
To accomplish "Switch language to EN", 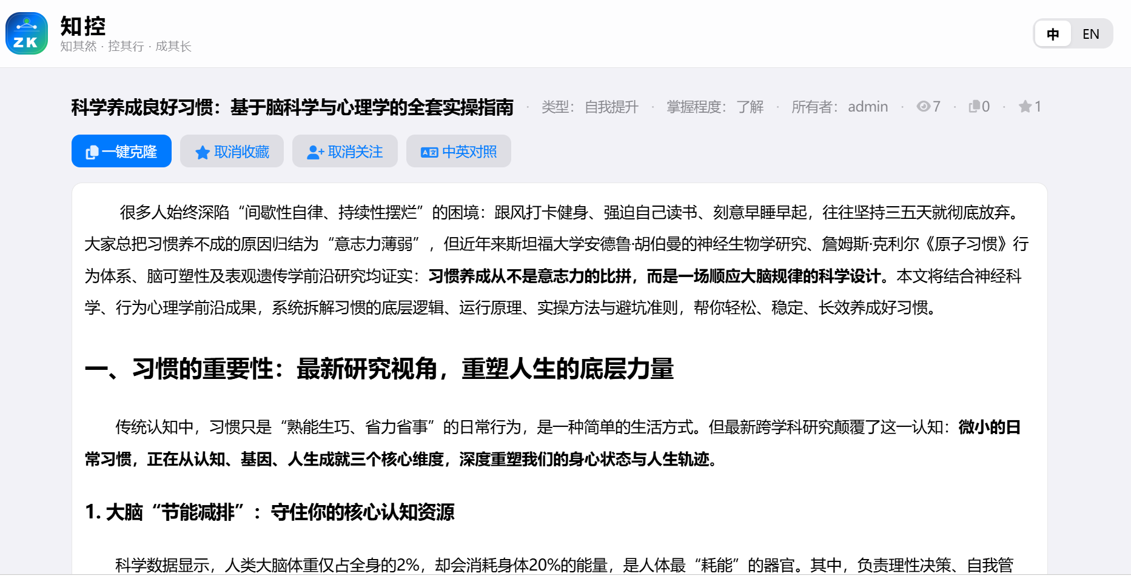I will pyautogui.click(x=1091, y=34).
